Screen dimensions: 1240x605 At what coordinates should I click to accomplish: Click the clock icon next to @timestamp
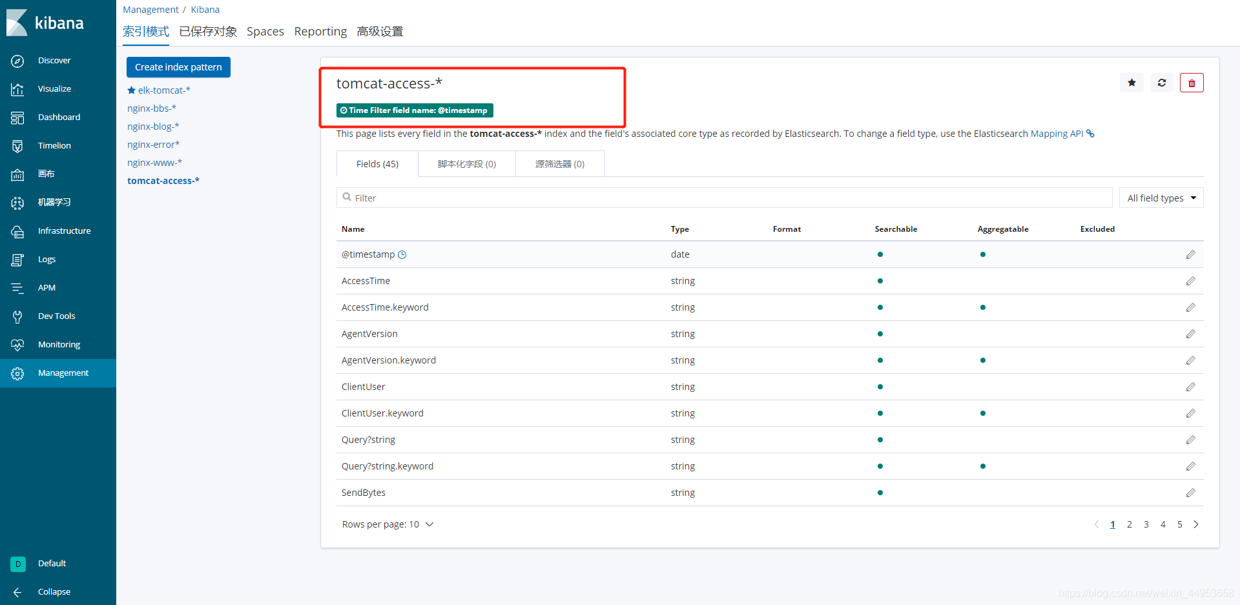[x=402, y=254]
